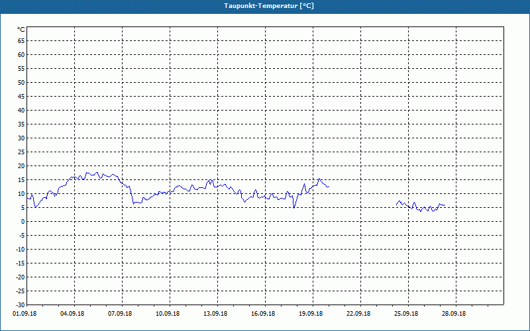Click the 60 y-axis label

click(21, 55)
